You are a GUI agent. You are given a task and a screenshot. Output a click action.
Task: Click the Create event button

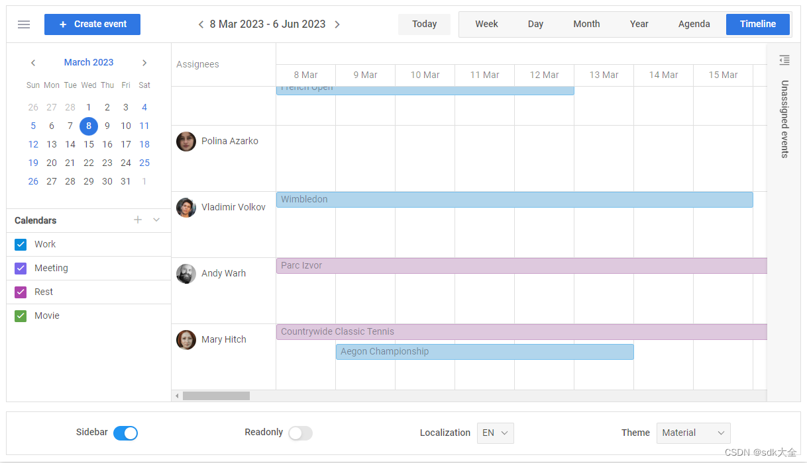92,24
